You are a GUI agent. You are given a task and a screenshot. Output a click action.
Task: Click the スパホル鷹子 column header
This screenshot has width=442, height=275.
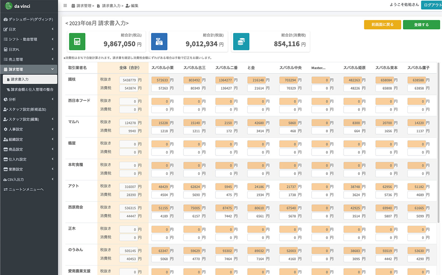tap(418, 68)
